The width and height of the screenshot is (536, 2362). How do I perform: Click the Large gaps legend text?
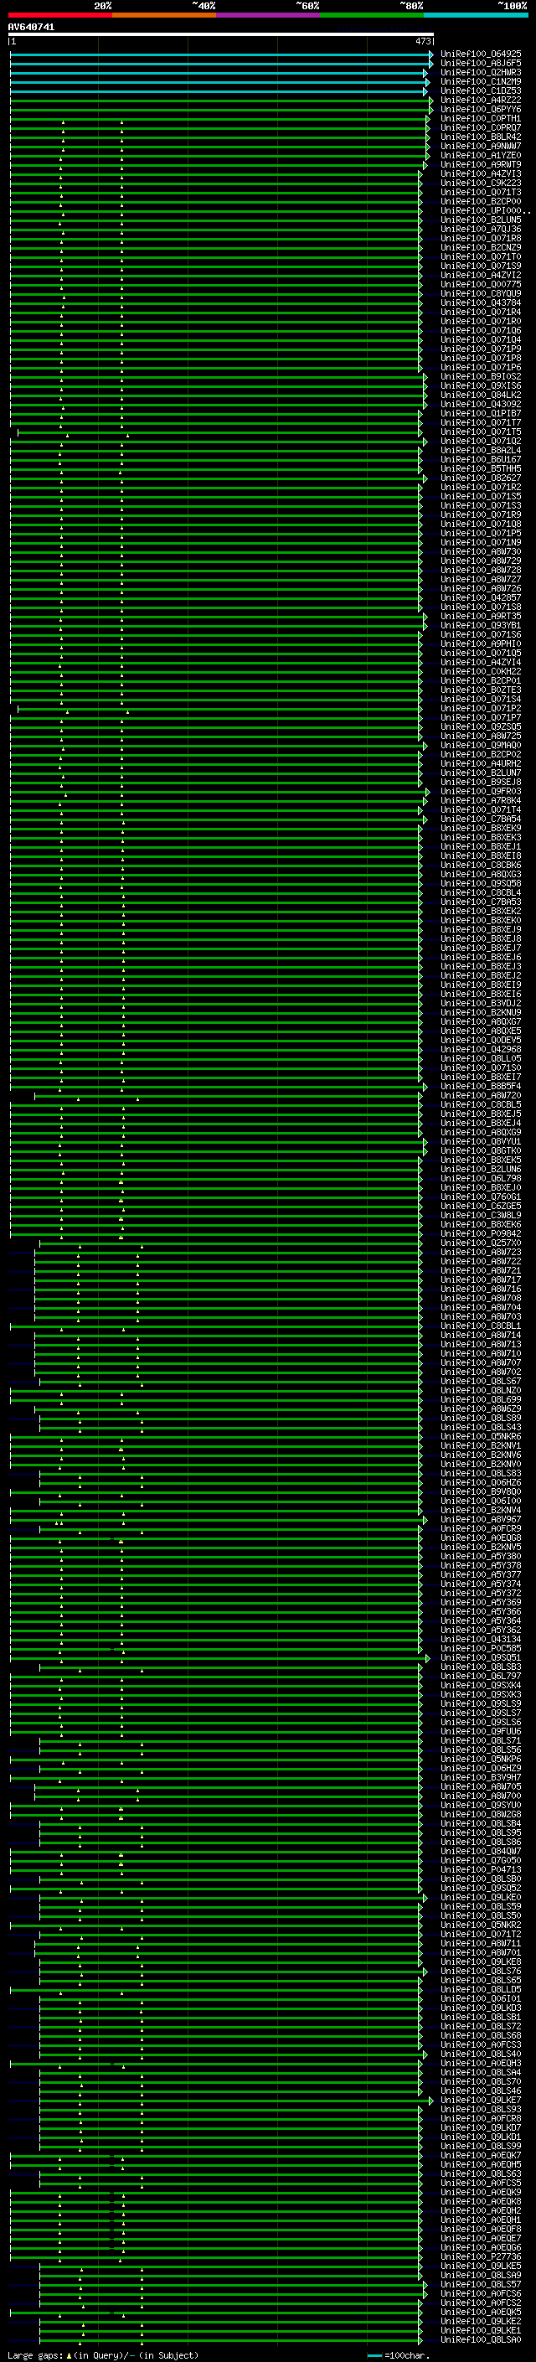[x=103, y=2355]
